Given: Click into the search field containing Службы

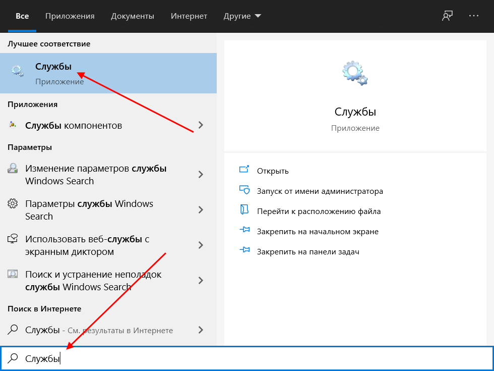Looking at the screenshot, I should [x=247, y=358].
